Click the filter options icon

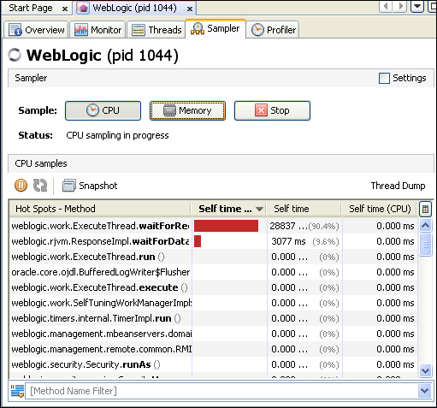pyautogui.click(x=18, y=391)
